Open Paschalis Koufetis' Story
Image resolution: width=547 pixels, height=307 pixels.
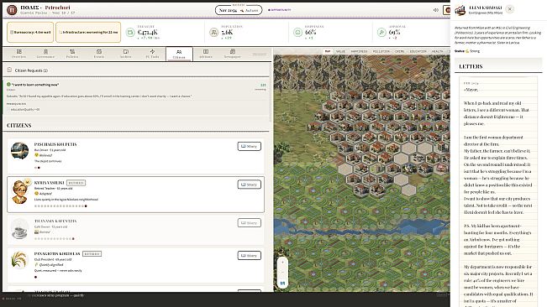tap(249, 146)
